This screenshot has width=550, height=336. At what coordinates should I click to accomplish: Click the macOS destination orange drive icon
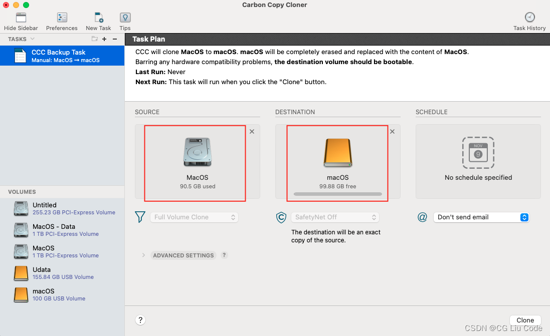tap(338, 153)
